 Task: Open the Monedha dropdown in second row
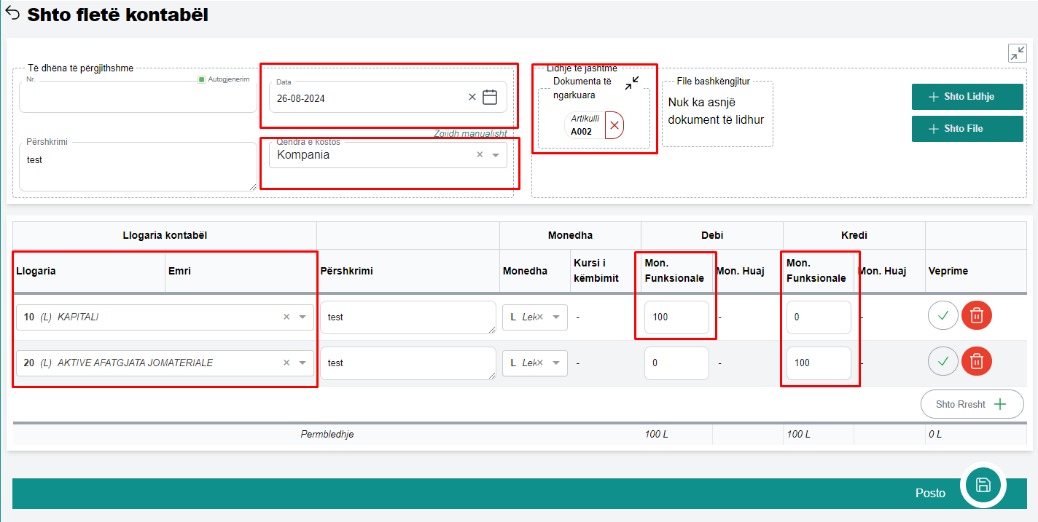tap(556, 363)
